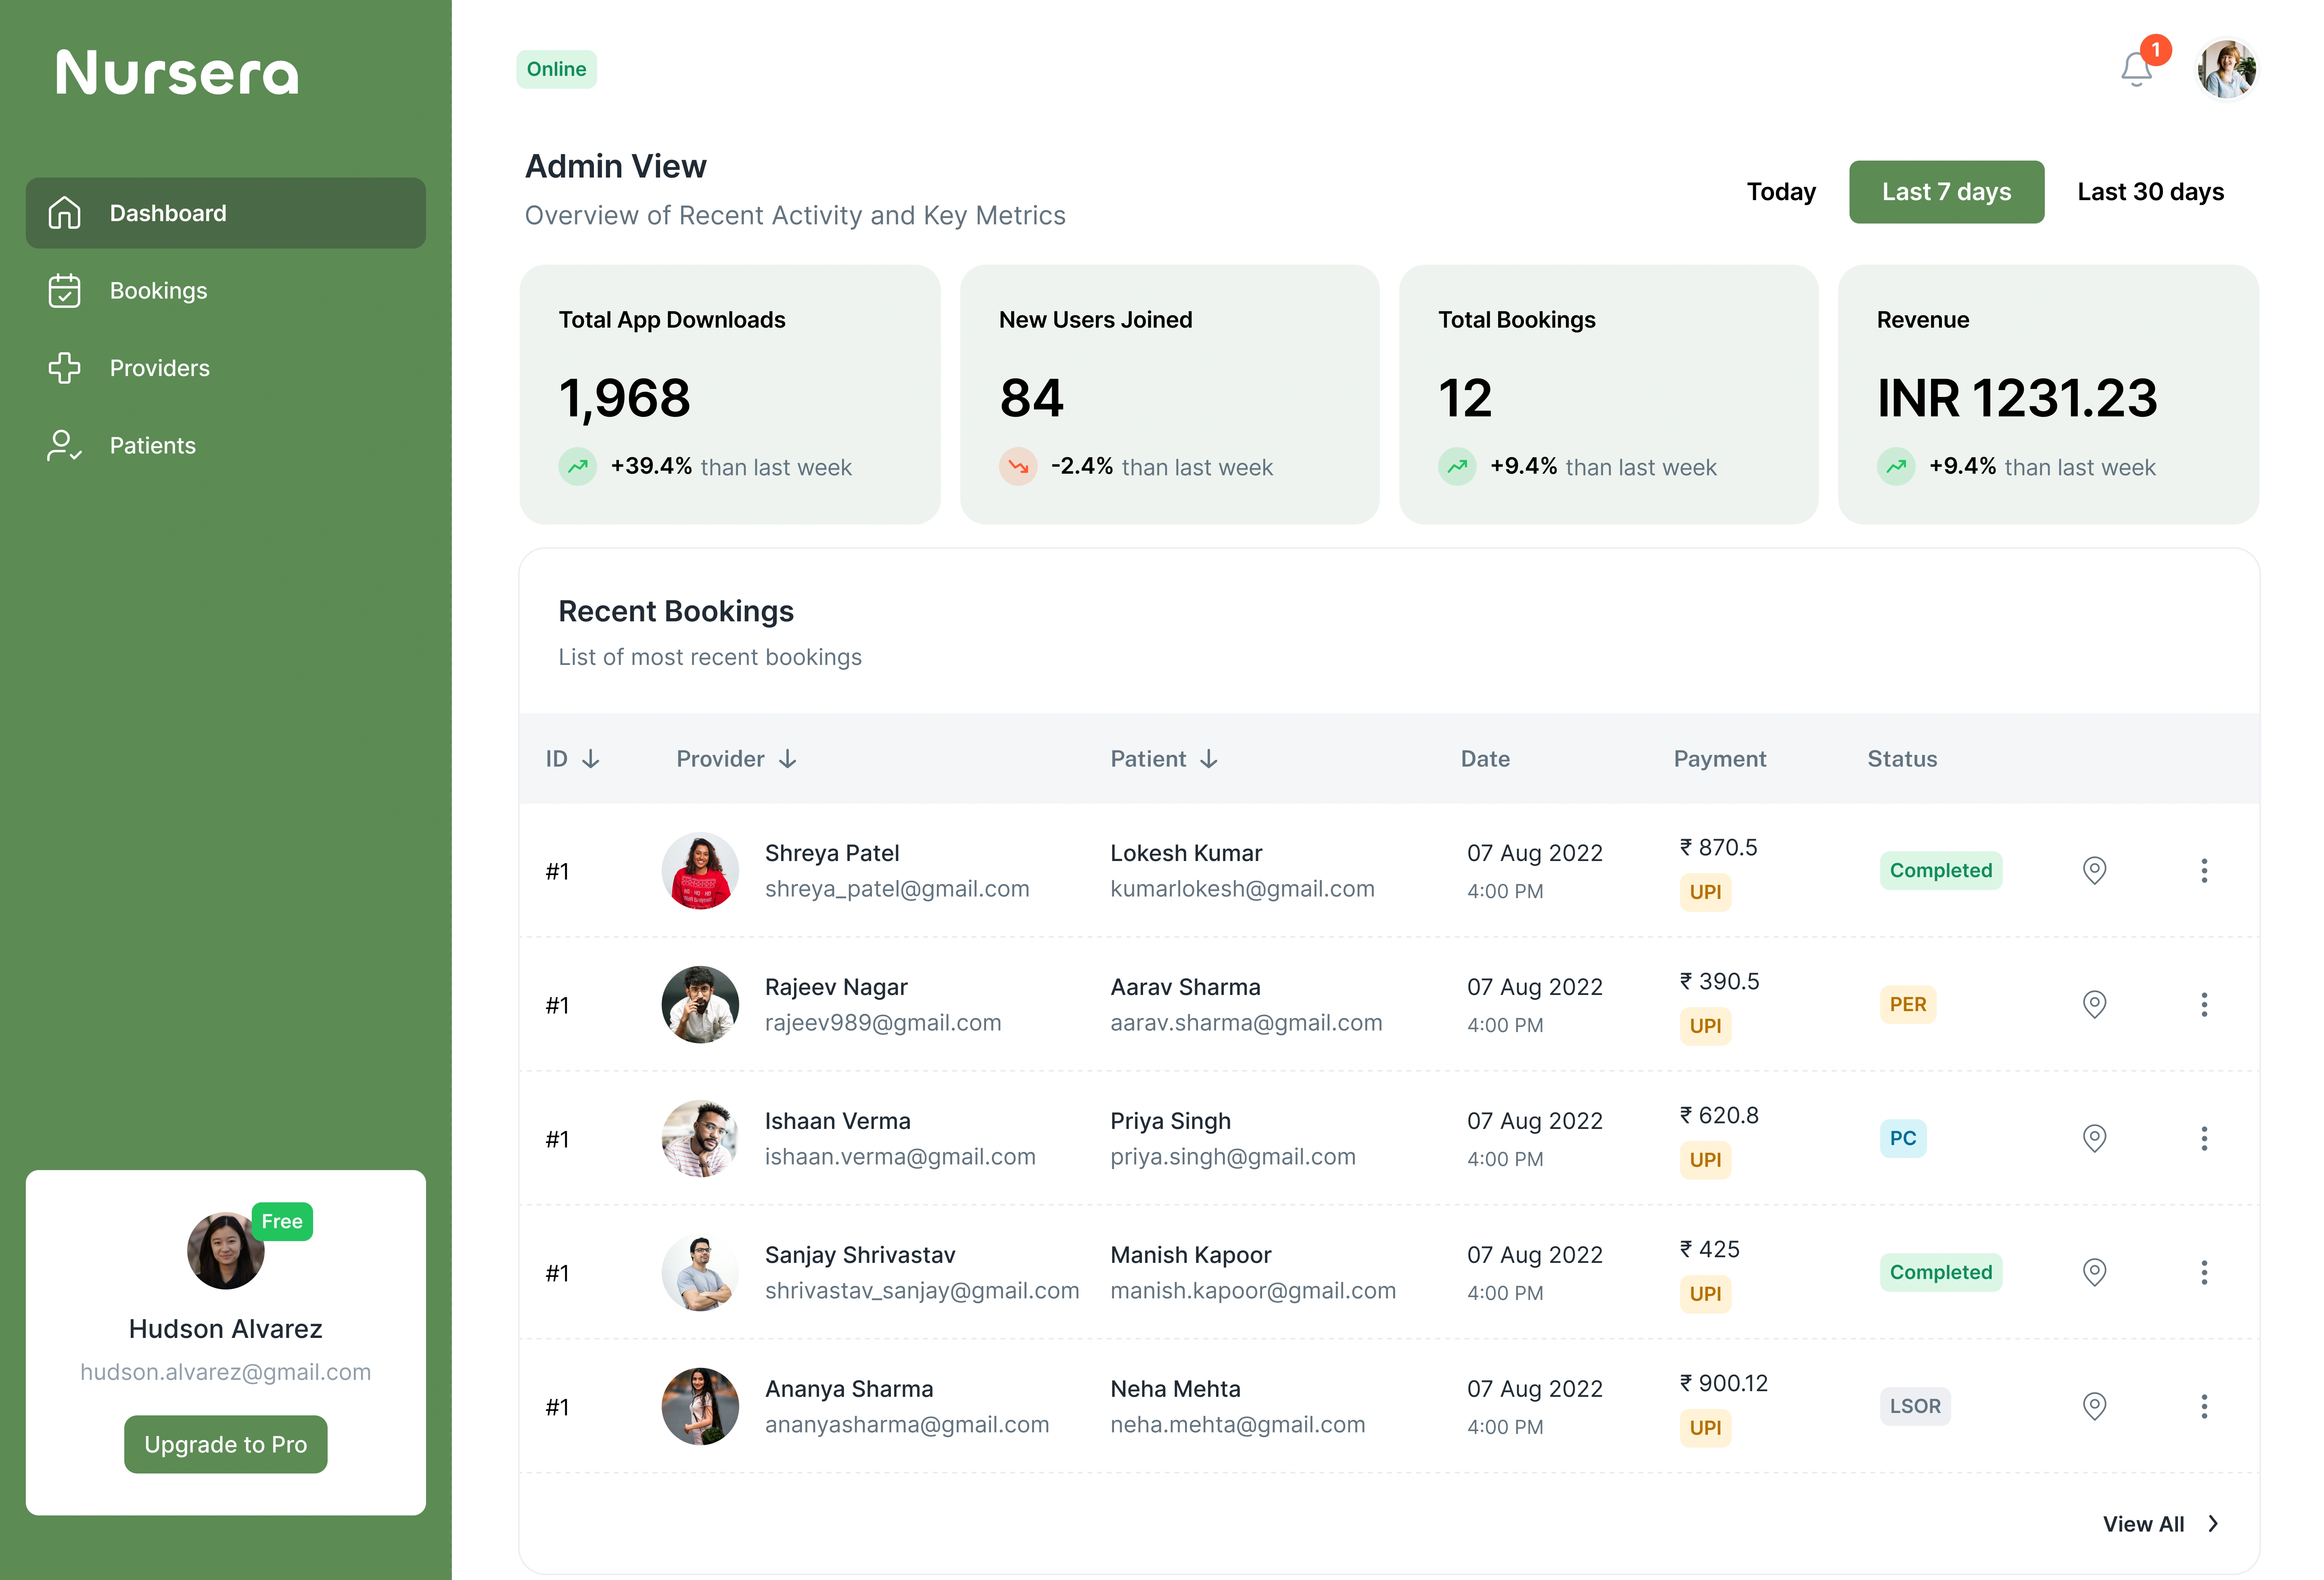Select the Last 30 days range

tap(2150, 192)
